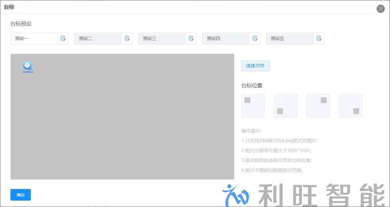The image size is (390, 207).
Task: Click hint 4 about video display range
Action: pos(272,170)
